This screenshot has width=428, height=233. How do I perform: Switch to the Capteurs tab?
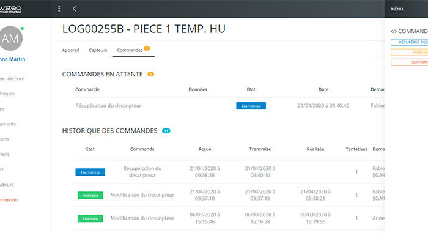click(x=98, y=50)
